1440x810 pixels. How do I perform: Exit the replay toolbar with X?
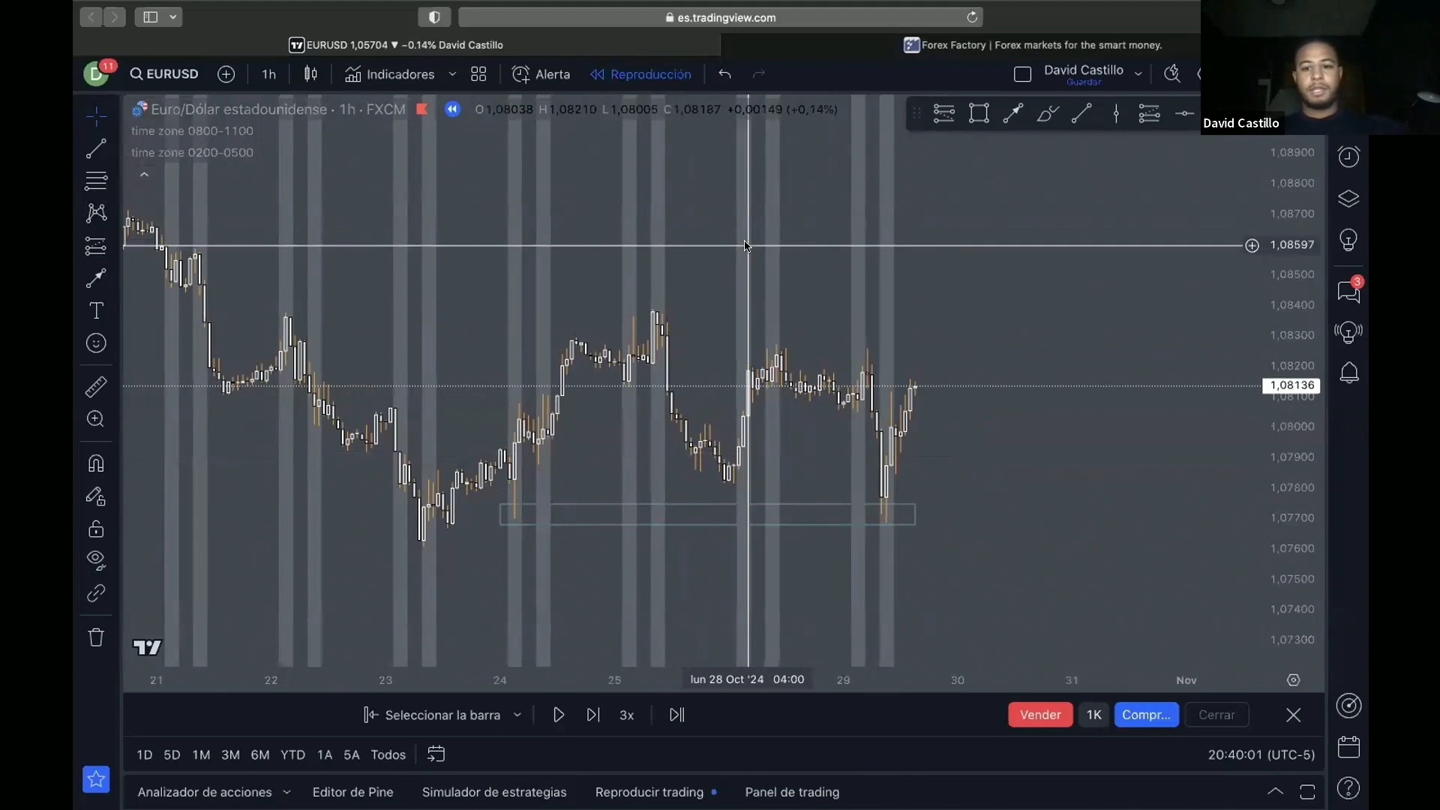pyautogui.click(x=1293, y=715)
